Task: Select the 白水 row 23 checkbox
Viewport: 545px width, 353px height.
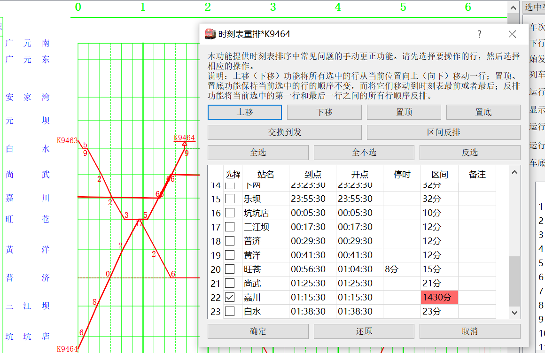Action: [230, 311]
